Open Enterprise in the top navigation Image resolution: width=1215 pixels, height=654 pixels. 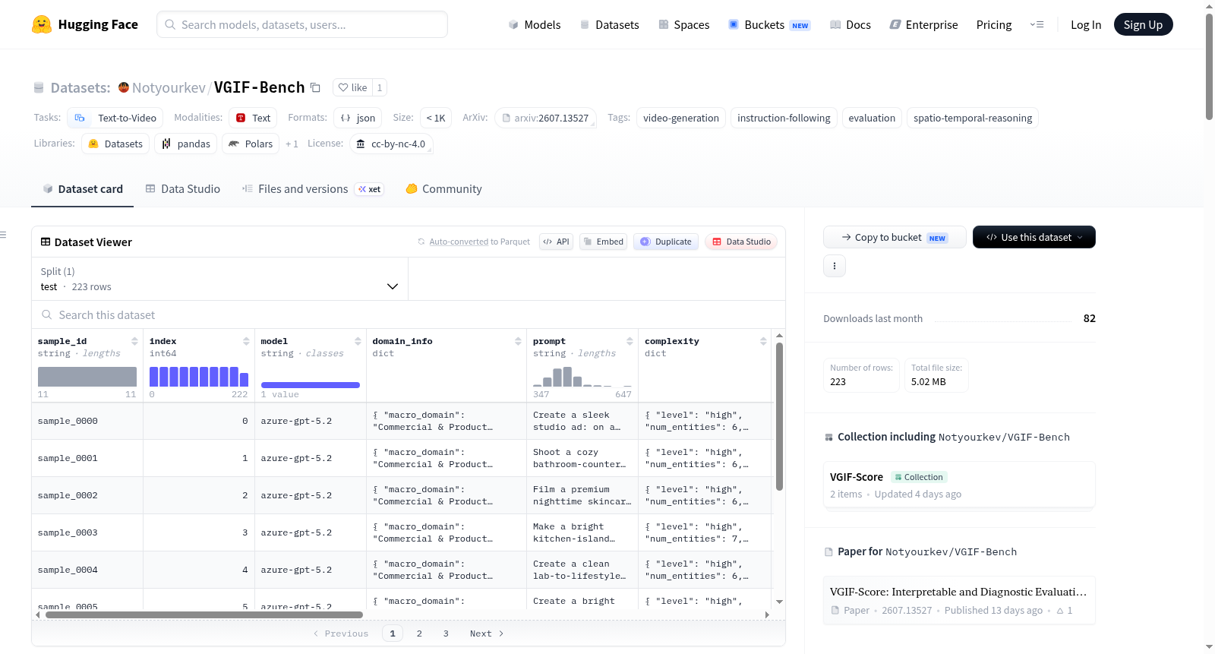pos(923,24)
